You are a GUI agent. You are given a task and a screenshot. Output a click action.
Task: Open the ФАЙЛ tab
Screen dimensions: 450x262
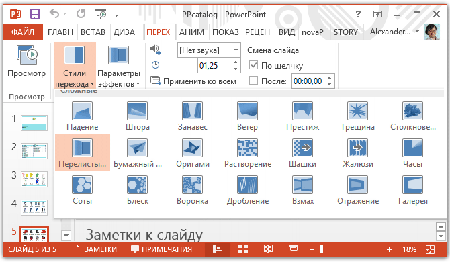tap(23, 32)
